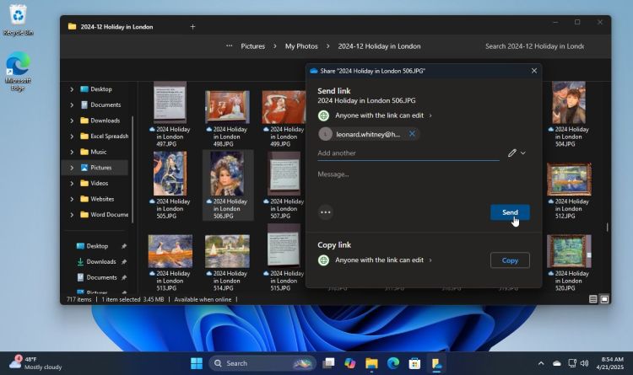Open new tab in File Explorer

click(x=192, y=27)
